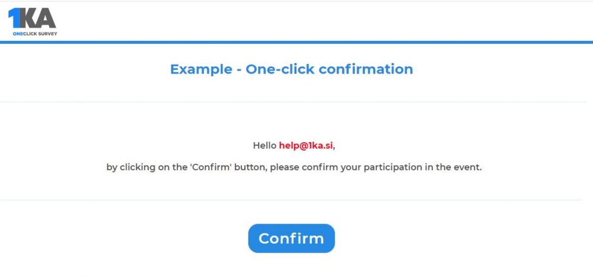Click the word 'event' ending the instruction

tap(470, 167)
